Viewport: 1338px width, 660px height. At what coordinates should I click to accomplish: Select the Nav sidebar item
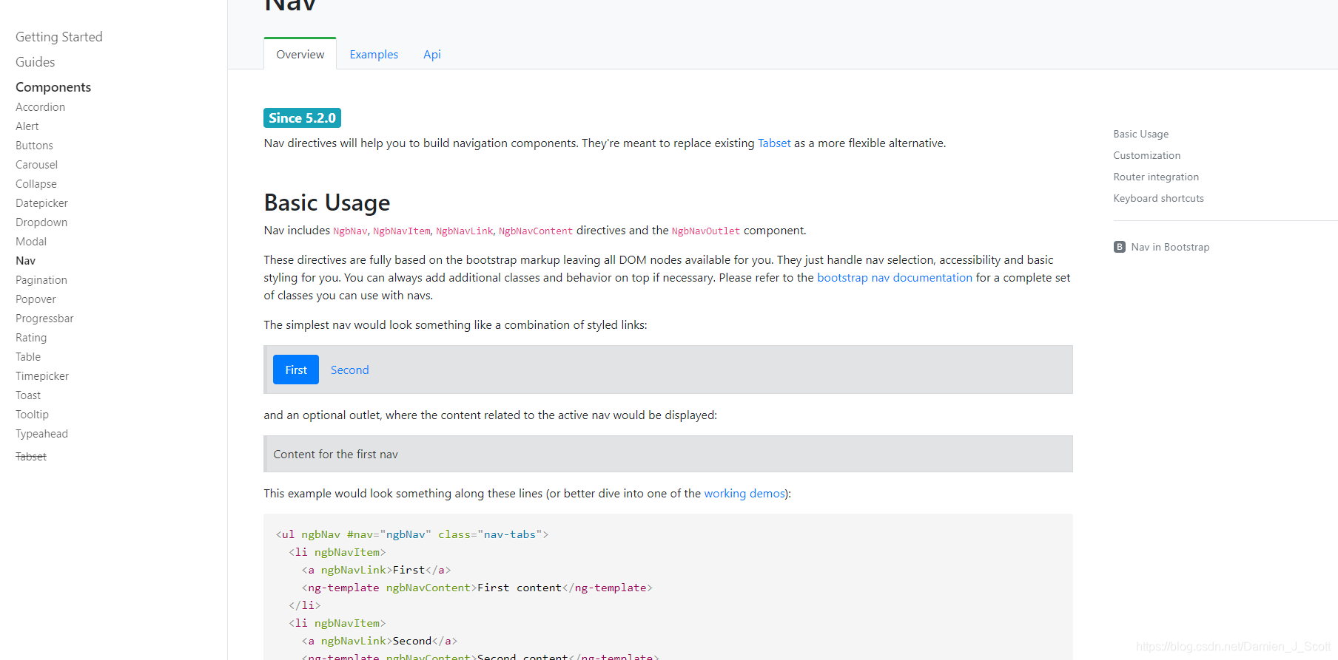coord(25,261)
